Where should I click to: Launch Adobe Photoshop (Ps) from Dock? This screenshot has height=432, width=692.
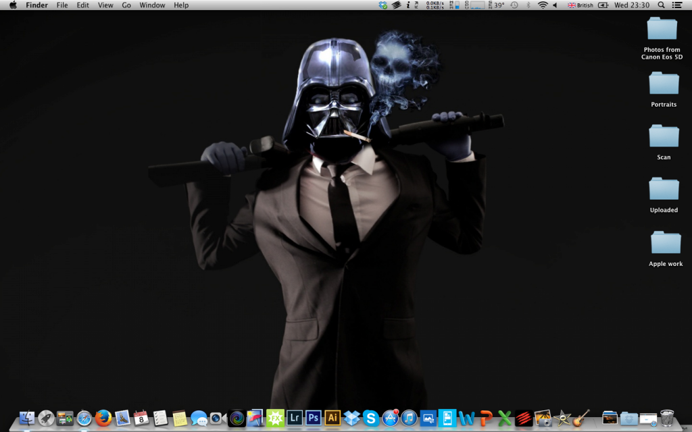(x=314, y=417)
